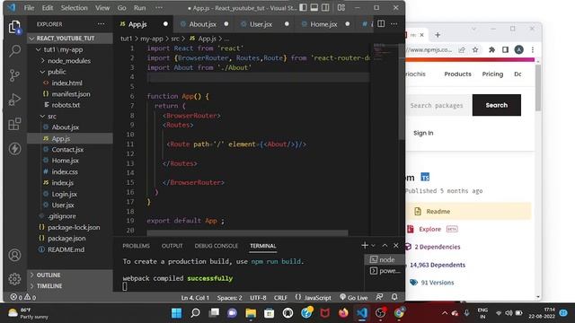
Task: Show errors and warnings in status bar
Action: click(x=22, y=297)
